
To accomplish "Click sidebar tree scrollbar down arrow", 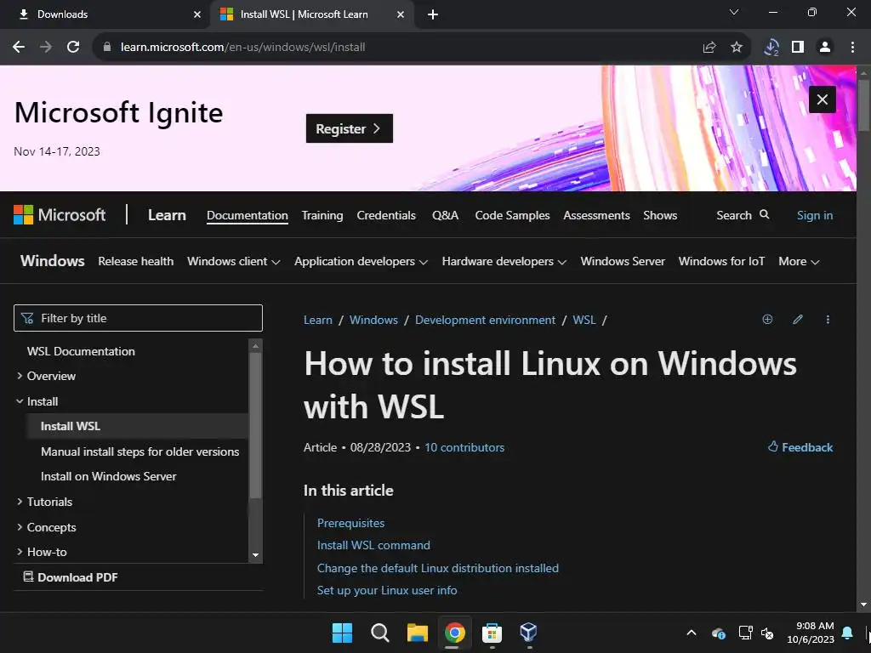I will pos(255,554).
